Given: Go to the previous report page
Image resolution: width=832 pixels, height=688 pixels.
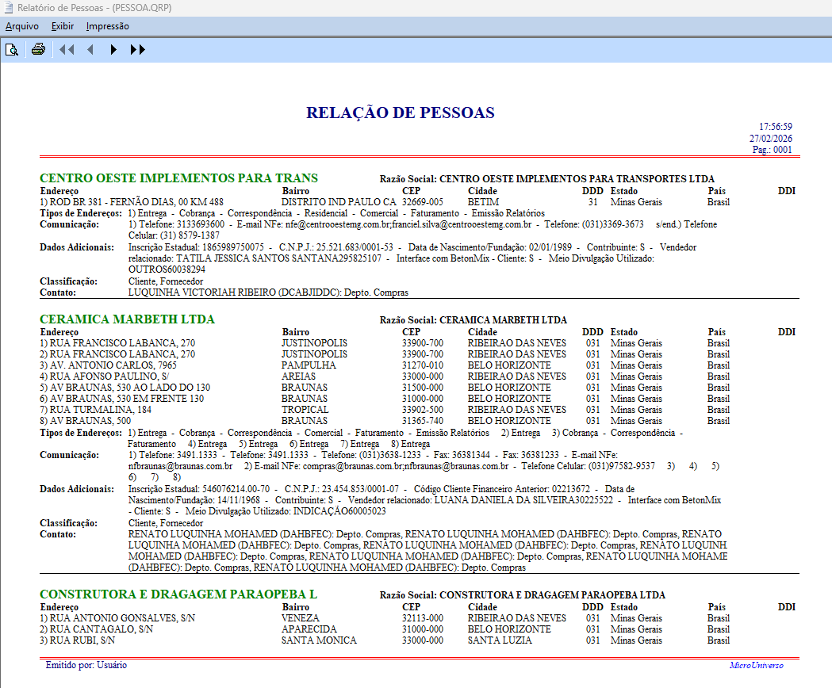Looking at the screenshot, I should point(90,50).
